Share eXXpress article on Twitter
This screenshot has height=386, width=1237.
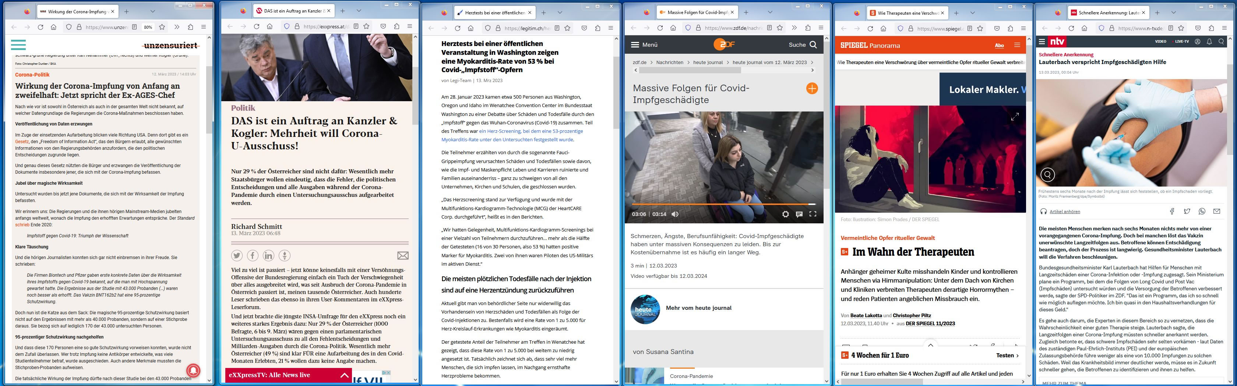coord(237,255)
